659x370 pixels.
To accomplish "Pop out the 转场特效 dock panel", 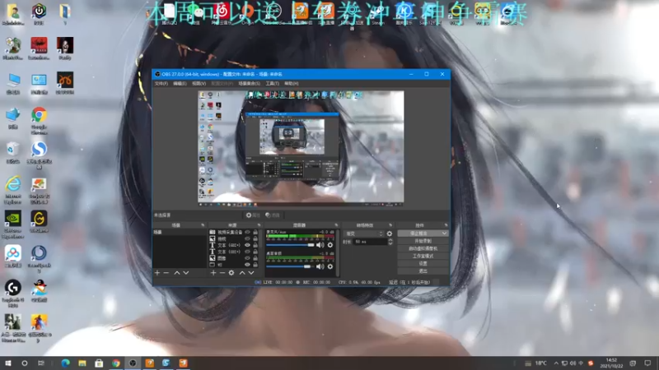I will click(x=390, y=225).
